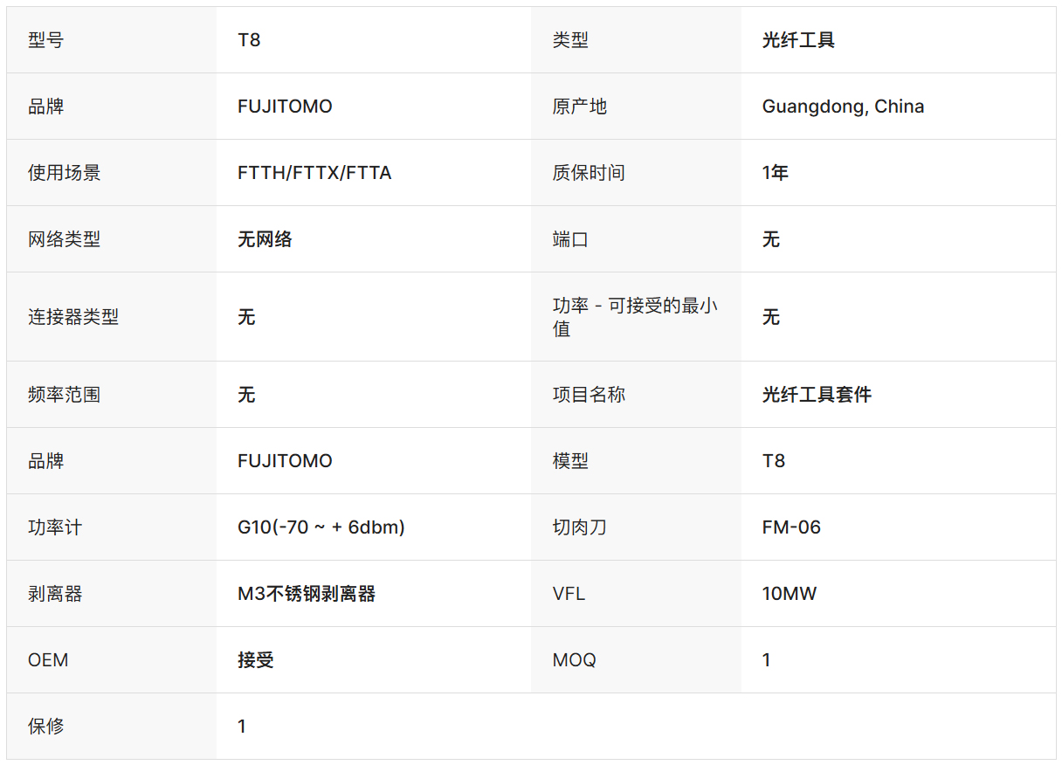
Task: Select the 1年 warranty value
Action: point(776,173)
